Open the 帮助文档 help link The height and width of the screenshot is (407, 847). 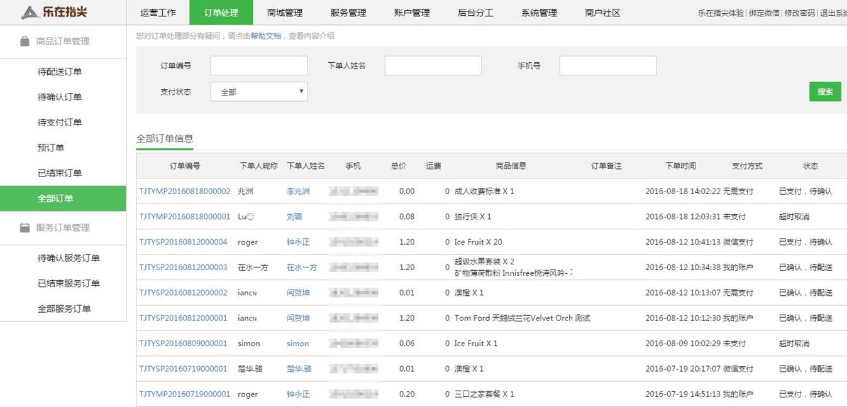[x=265, y=36]
